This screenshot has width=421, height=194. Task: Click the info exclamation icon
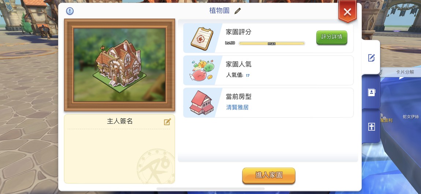pyautogui.click(x=70, y=11)
